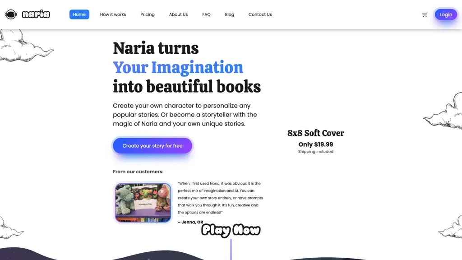Select the Home nav item
Viewport: 462px width, 260px height.
79,14
